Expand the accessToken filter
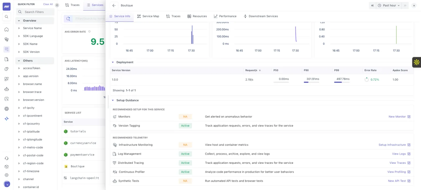 [19, 68]
